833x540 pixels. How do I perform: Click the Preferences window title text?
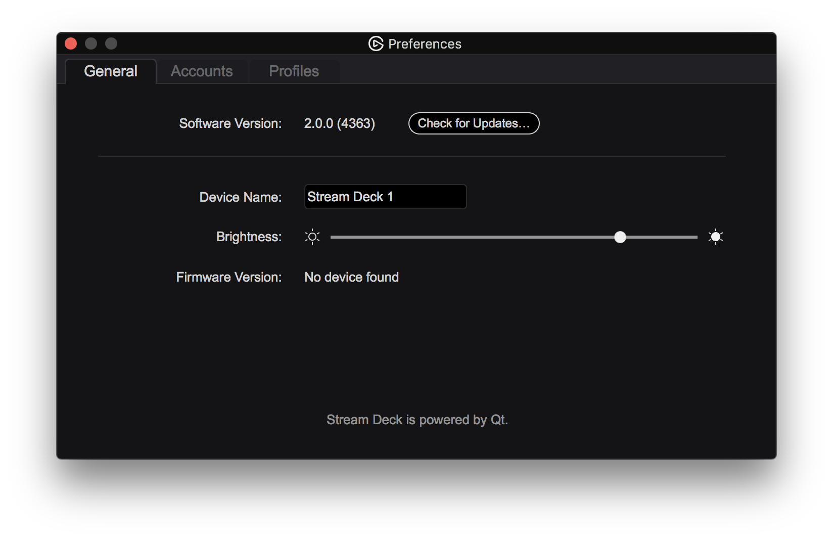pos(425,44)
